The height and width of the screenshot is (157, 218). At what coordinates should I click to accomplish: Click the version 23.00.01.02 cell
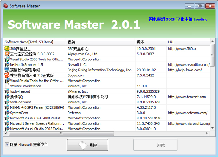click(x=146, y=70)
